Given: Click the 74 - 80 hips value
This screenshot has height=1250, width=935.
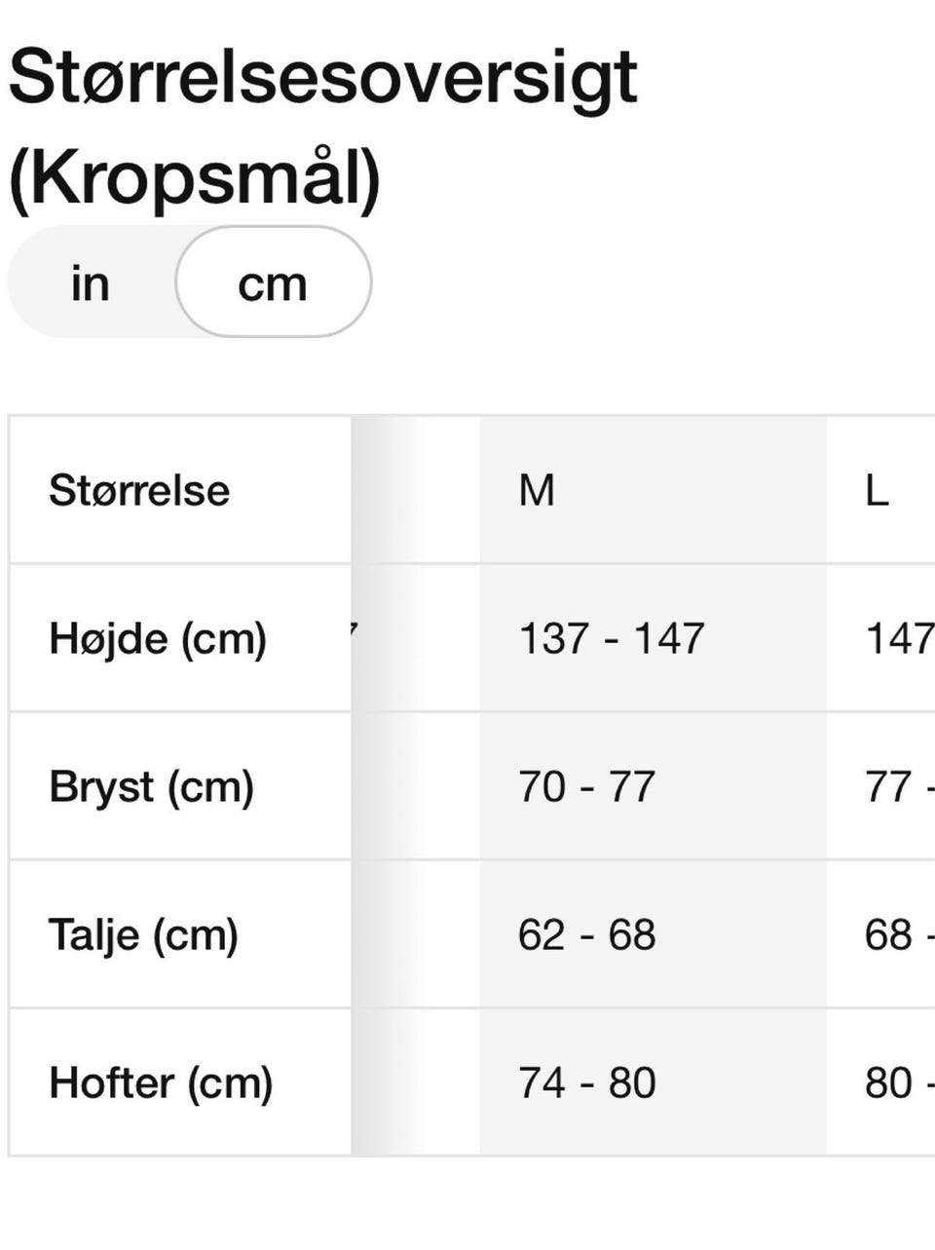Looking at the screenshot, I should (587, 1083).
